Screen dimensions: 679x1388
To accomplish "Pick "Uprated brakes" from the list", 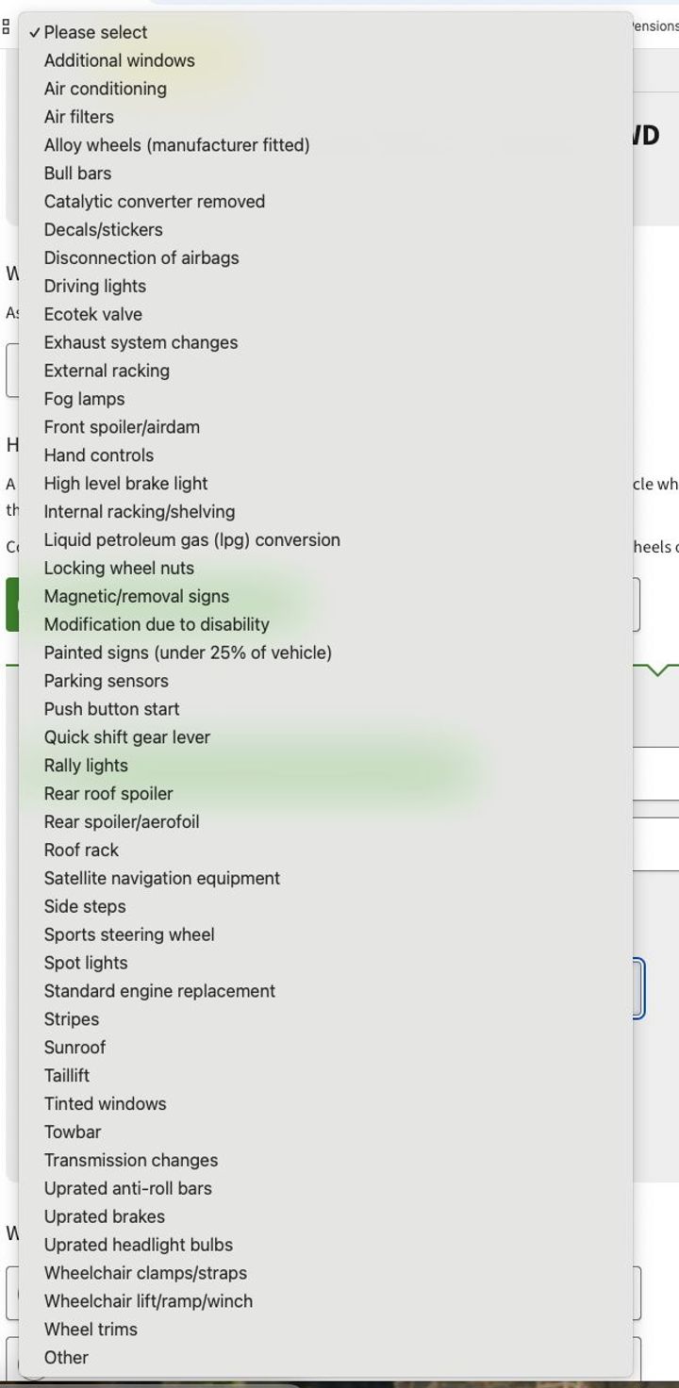I will (104, 1216).
